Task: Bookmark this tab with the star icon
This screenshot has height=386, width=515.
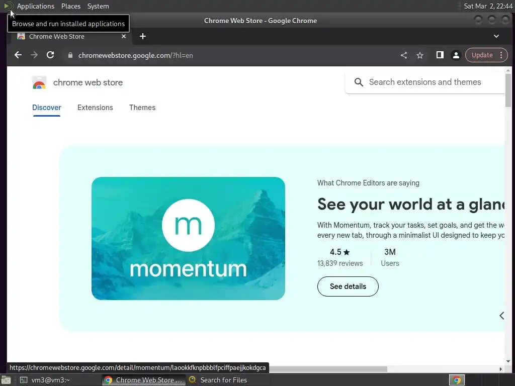Action: 420,55
